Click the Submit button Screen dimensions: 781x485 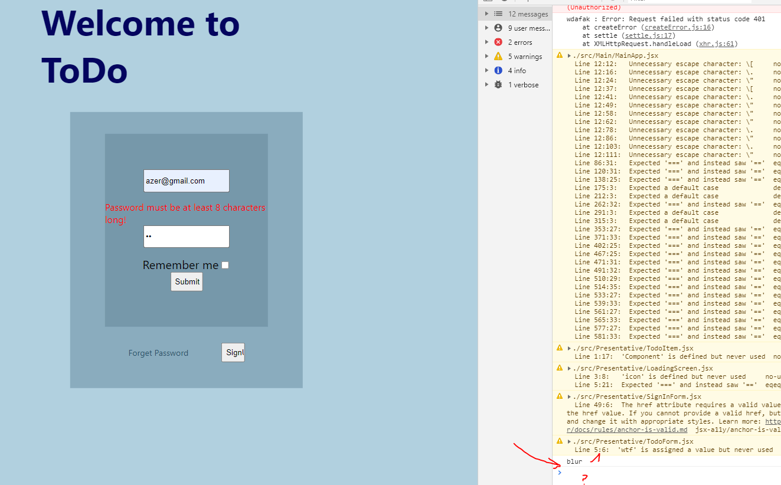tap(187, 281)
